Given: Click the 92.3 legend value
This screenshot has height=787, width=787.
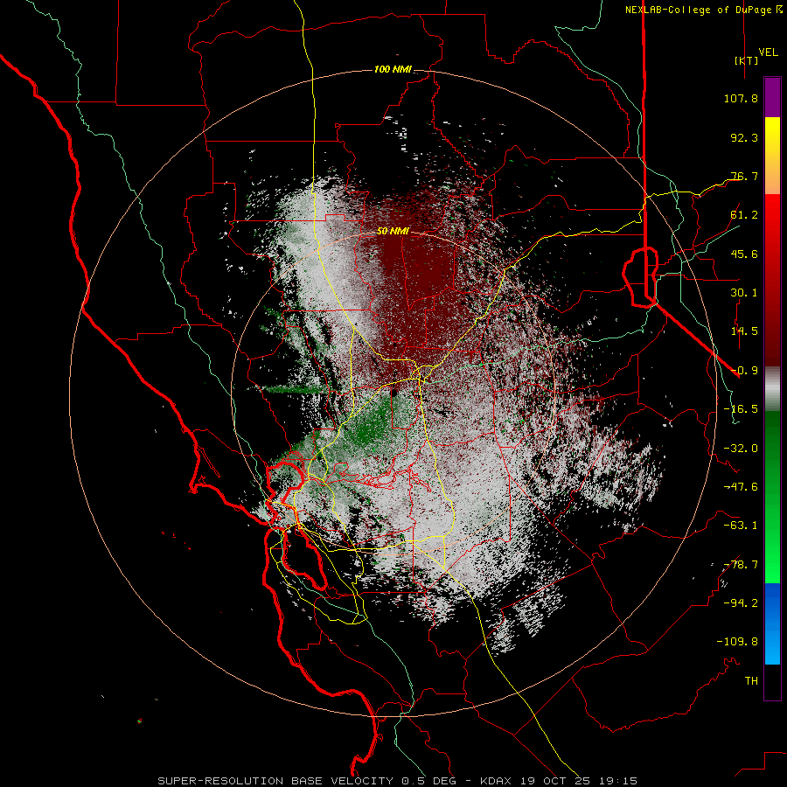Looking at the screenshot, I should point(744,137).
